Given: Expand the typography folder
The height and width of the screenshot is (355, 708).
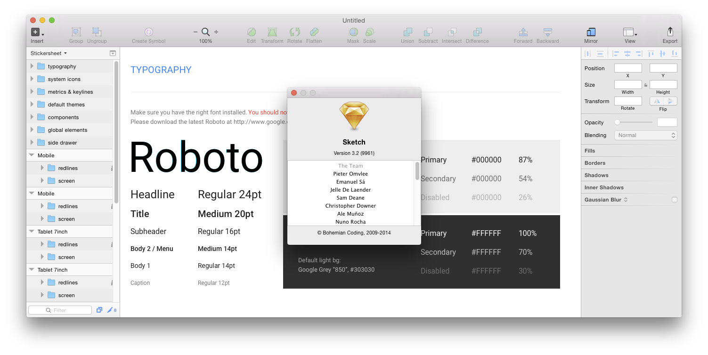Looking at the screenshot, I should tap(32, 66).
